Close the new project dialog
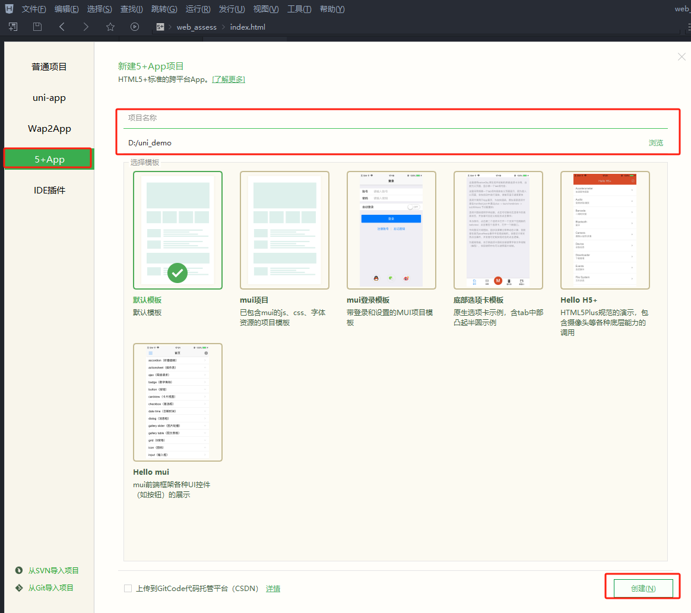Screen dimensions: 691x613 pos(682,57)
